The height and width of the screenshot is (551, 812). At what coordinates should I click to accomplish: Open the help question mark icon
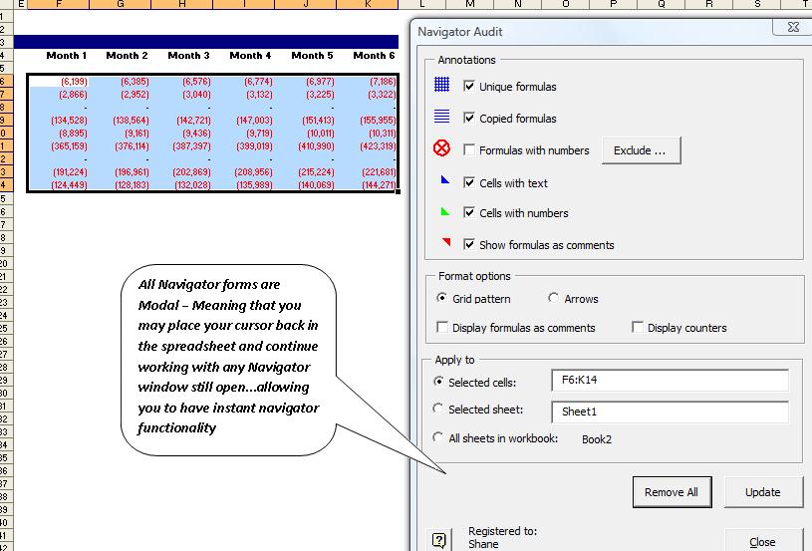(438, 540)
